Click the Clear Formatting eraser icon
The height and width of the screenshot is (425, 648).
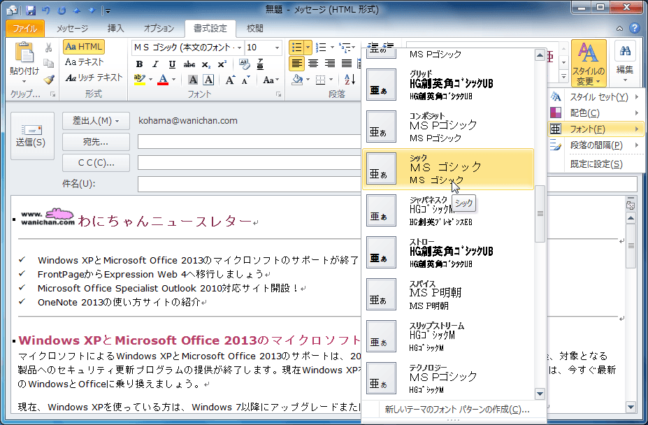click(x=244, y=64)
